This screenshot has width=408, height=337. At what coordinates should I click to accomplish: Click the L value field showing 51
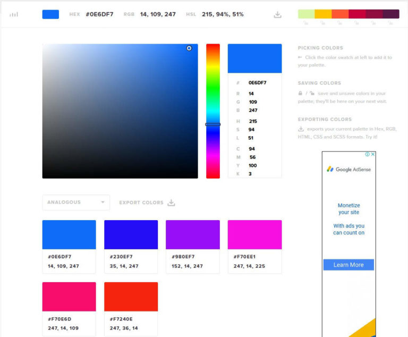tap(251, 138)
